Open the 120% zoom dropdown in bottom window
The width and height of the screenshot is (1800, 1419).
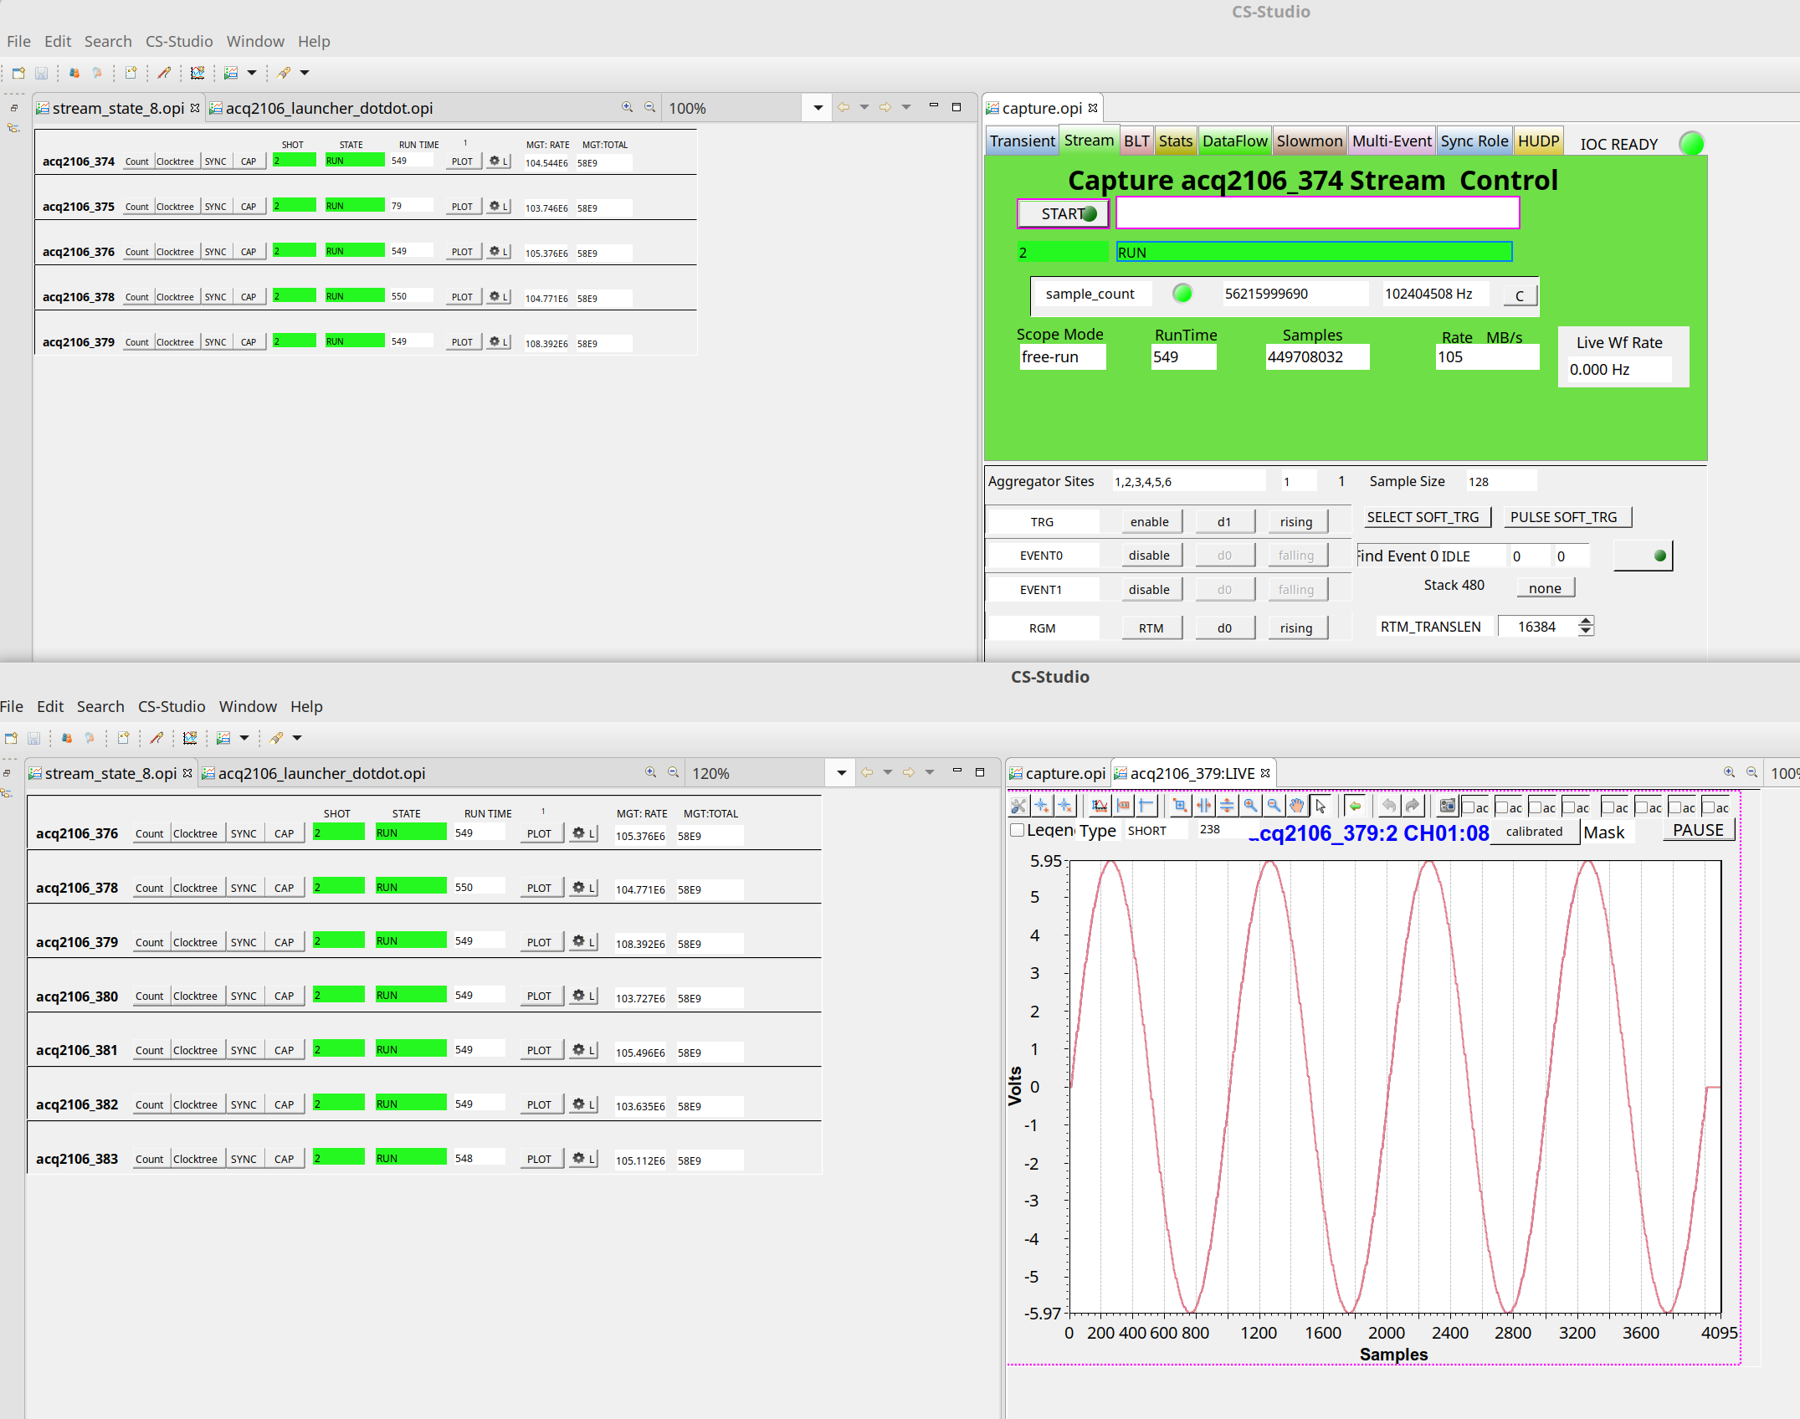click(841, 773)
